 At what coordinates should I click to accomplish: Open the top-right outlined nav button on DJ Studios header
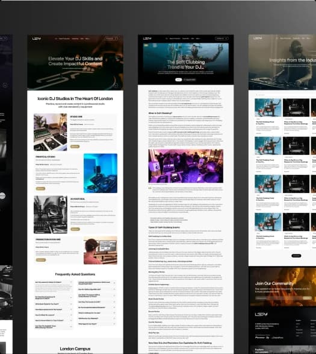[x=111, y=39]
